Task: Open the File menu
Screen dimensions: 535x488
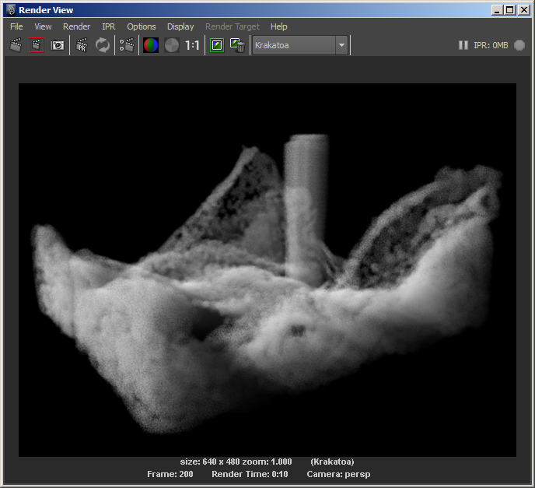Action: tap(16, 26)
